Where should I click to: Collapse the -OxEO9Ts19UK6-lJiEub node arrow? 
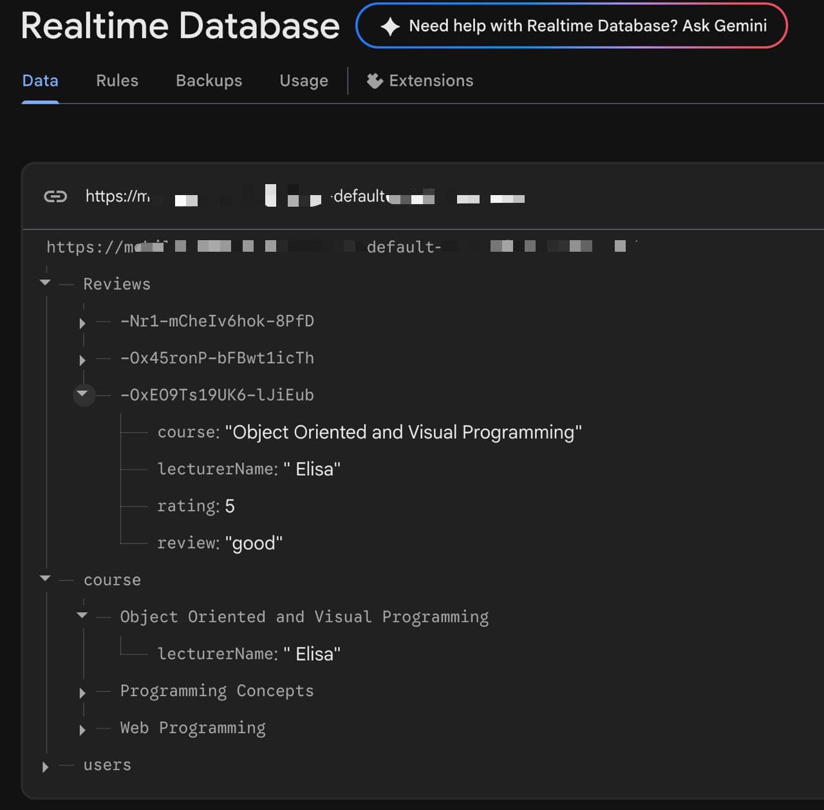pos(82,394)
